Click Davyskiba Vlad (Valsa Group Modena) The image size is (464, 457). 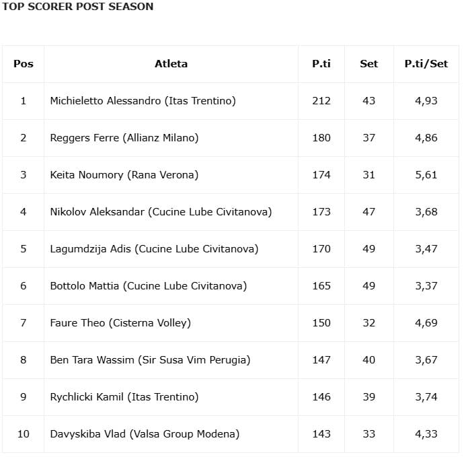coord(145,434)
